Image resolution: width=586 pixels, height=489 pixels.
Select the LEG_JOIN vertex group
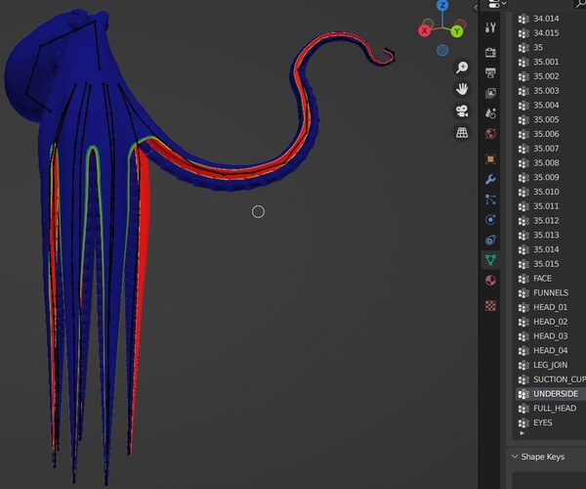pos(550,365)
